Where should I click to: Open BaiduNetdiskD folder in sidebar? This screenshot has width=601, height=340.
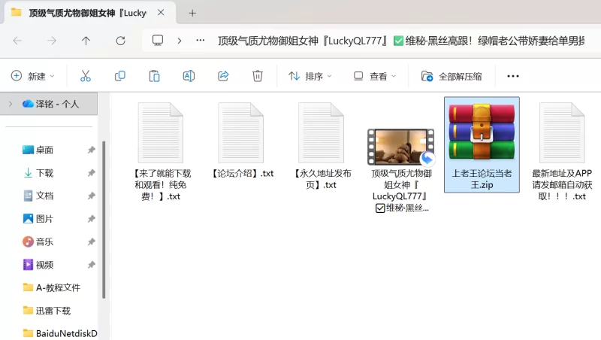point(60,333)
